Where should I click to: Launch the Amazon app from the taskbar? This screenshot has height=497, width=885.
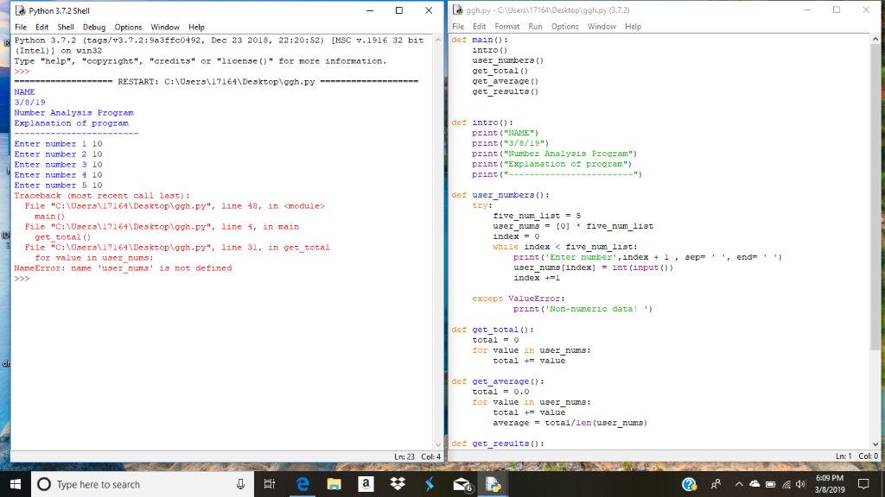(366, 483)
